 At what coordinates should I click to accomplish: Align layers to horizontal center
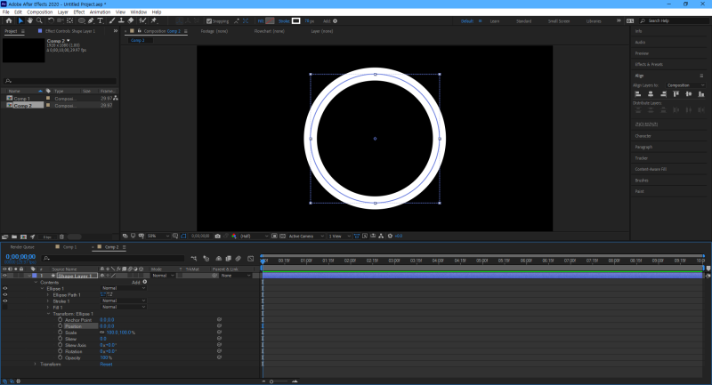coord(651,94)
